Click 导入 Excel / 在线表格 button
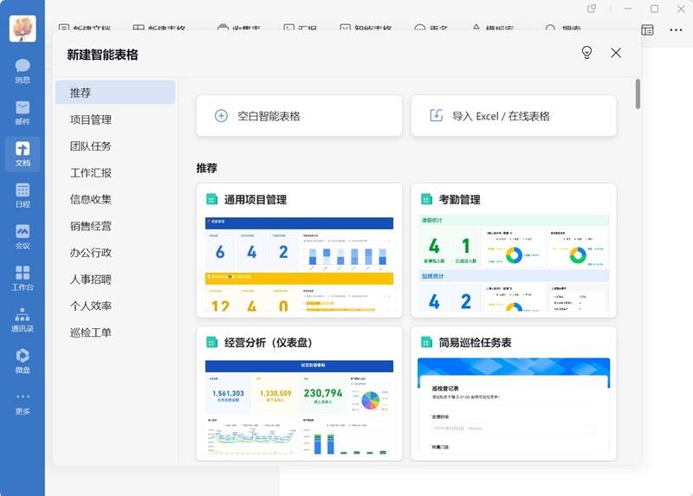The height and width of the screenshot is (496, 693). (x=513, y=116)
